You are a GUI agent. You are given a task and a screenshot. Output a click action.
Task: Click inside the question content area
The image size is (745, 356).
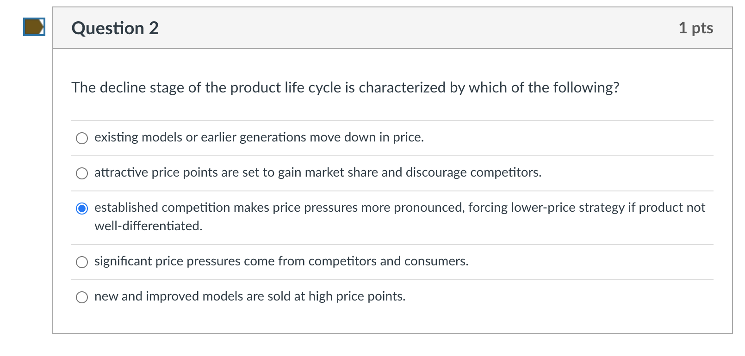pyautogui.click(x=370, y=185)
